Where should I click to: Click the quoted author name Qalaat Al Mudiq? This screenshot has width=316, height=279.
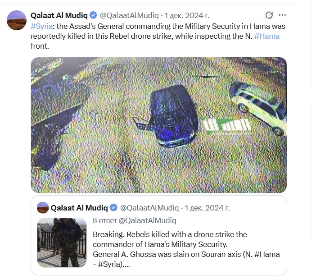tap(79, 208)
